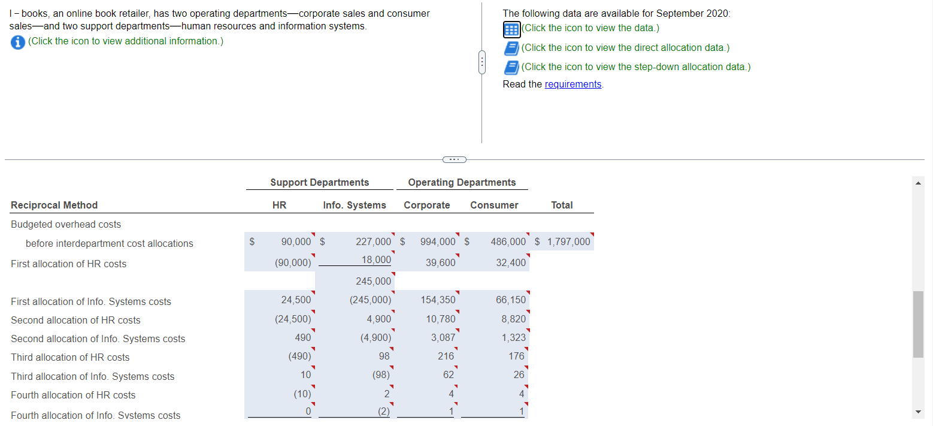The image size is (933, 426).
Task: Click the (98) Info. Systems cell
Action: [x=355, y=374]
